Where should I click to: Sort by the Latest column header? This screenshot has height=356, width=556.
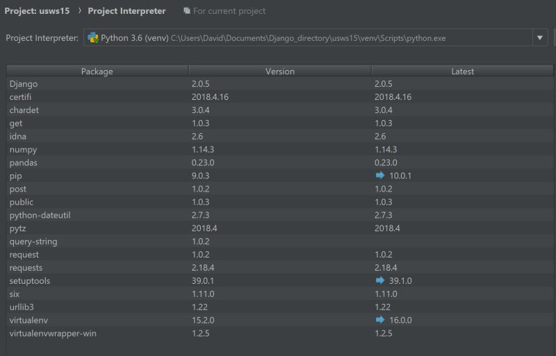coord(462,71)
